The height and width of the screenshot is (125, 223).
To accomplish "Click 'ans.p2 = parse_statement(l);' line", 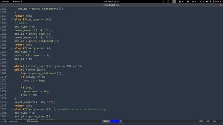I will click(37, 41).
